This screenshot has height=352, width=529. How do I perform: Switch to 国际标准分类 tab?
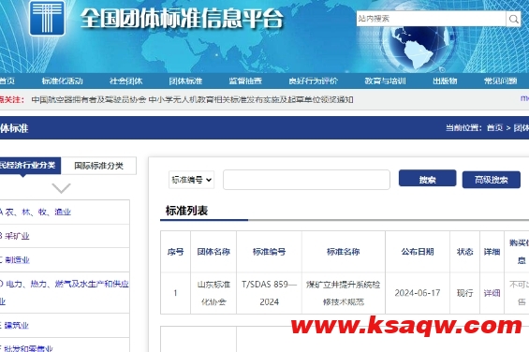tap(99, 166)
